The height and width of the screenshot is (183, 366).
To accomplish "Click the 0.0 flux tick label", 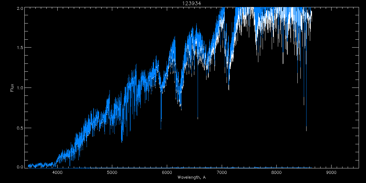I will [20, 167].
